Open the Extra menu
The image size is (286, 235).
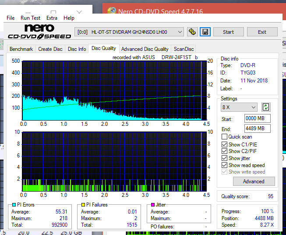pos(52,18)
